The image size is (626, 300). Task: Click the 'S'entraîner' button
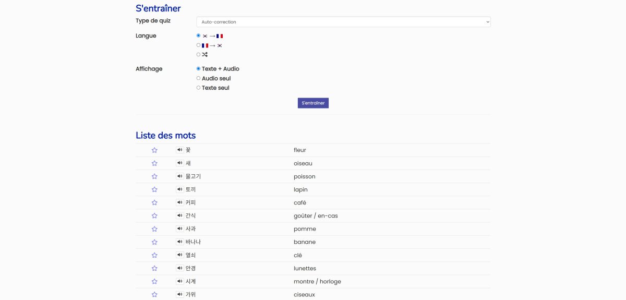[313, 103]
